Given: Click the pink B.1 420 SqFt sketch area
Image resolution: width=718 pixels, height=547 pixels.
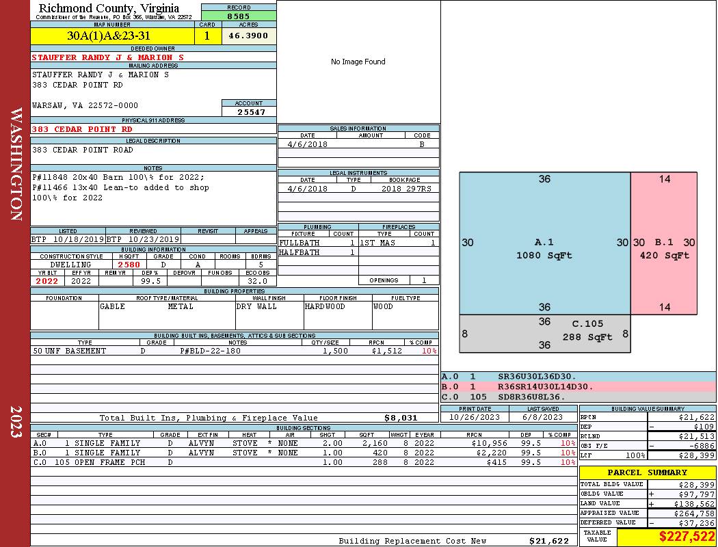Looking at the screenshot, I should (664, 243).
